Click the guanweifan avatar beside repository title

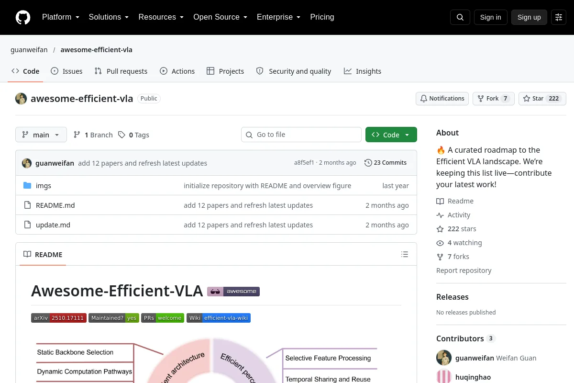click(x=21, y=99)
